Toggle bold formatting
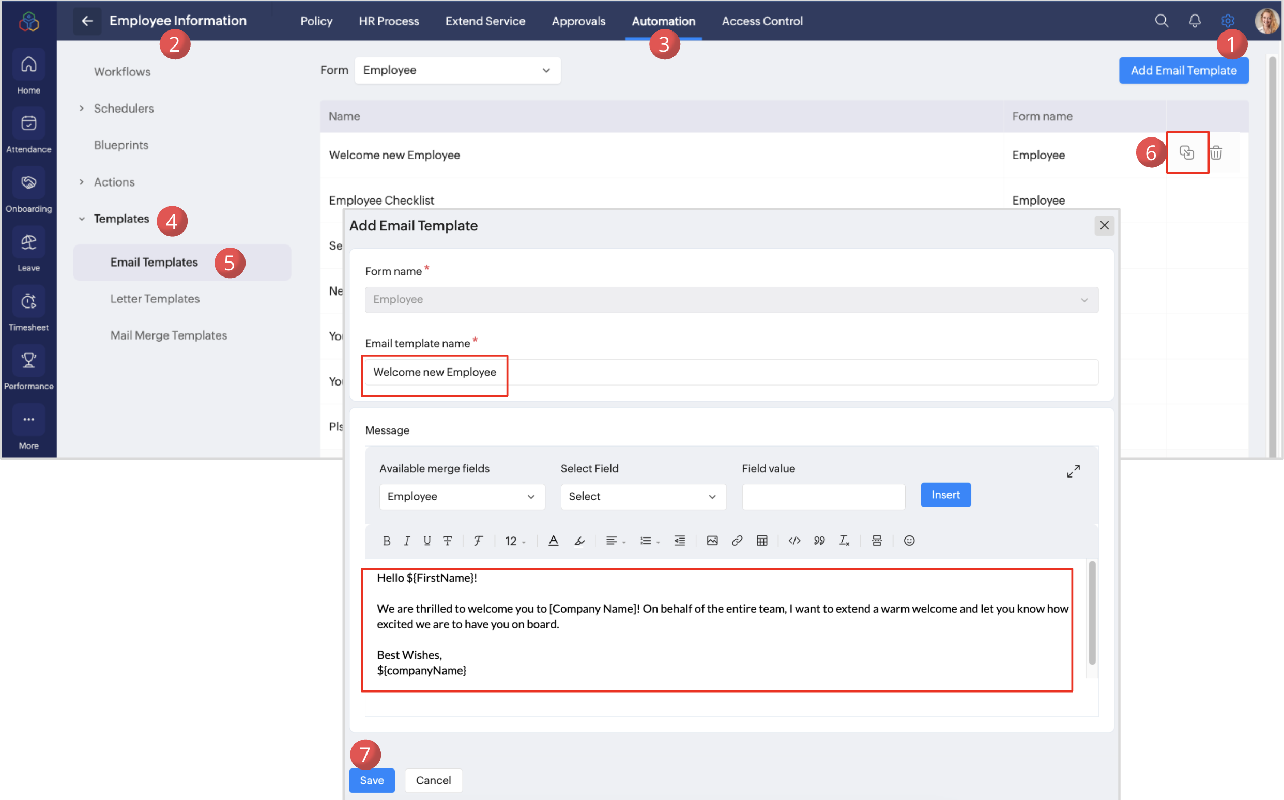This screenshot has width=1284, height=800. pyautogui.click(x=386, y=540)
